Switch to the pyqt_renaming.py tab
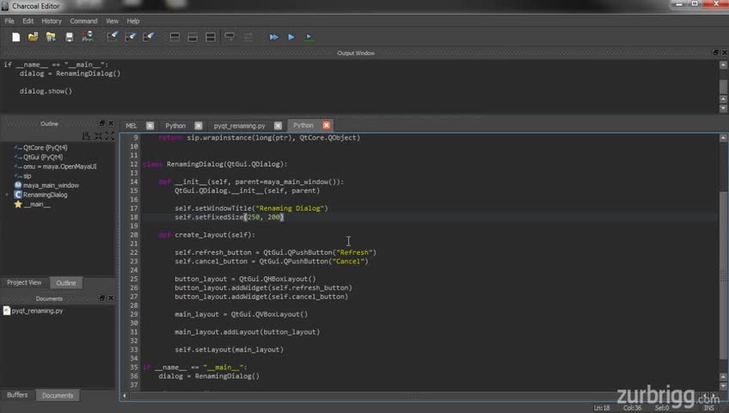 pos(239,126)
